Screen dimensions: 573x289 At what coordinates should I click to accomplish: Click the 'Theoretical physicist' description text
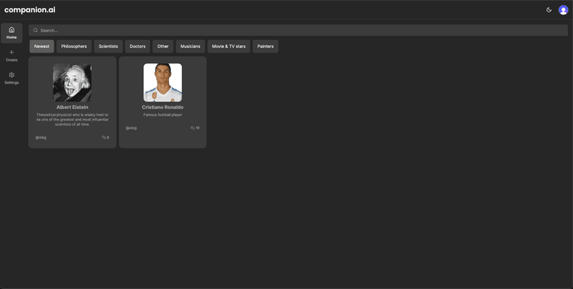pos(73,120)
